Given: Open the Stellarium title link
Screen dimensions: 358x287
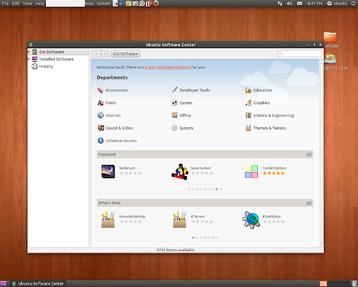Looking at the screenshot, I should [127, 168].
